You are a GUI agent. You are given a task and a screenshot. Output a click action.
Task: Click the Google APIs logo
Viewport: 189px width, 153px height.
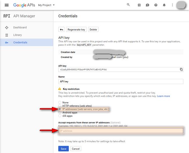[x=24, y=5]
